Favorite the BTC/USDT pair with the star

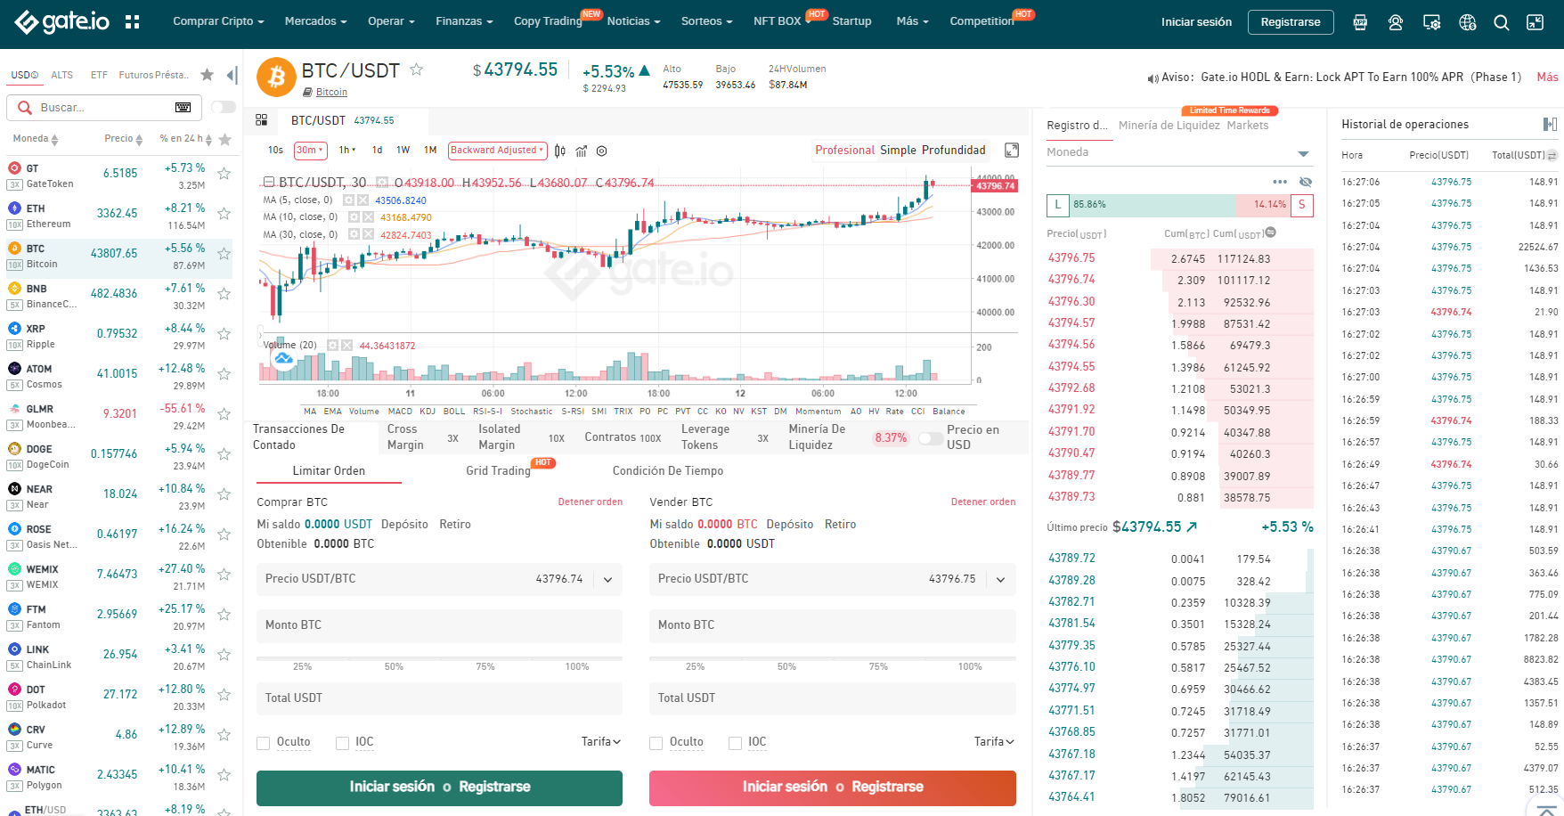(416, 69)
